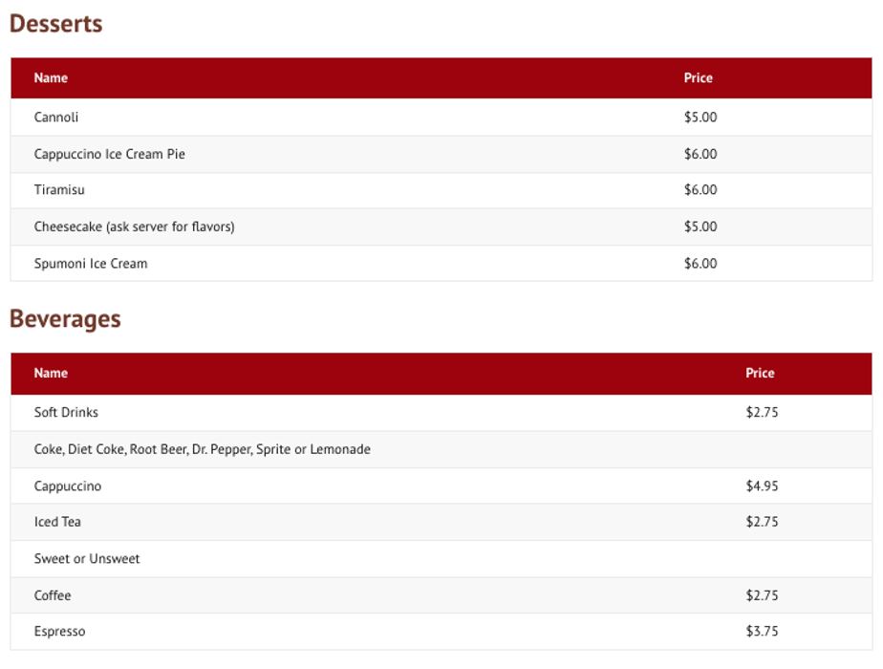Viewport: 883px width, 669px height.
Task: Select the Cannoli dessert row
Action: (56, 118)
